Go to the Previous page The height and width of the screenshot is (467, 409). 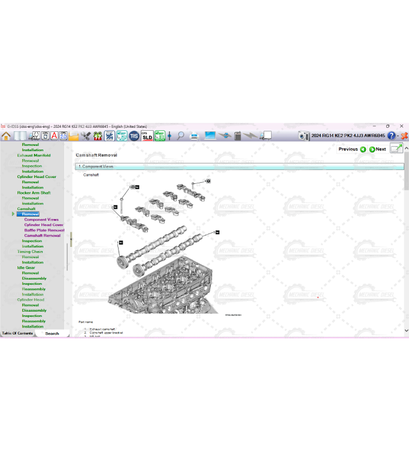point(352,149)
